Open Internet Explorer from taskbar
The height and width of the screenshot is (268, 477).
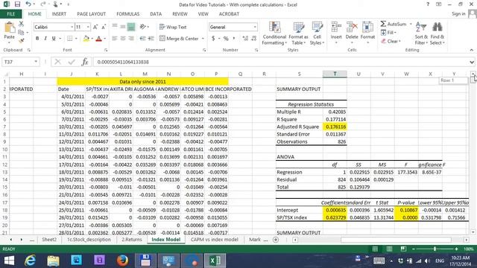pos(30,261)
